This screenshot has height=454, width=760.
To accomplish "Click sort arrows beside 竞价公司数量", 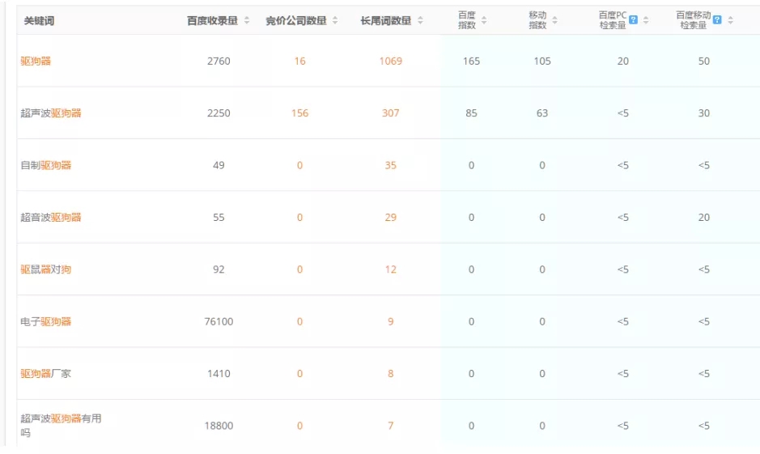I will click(x=335, y=21).
